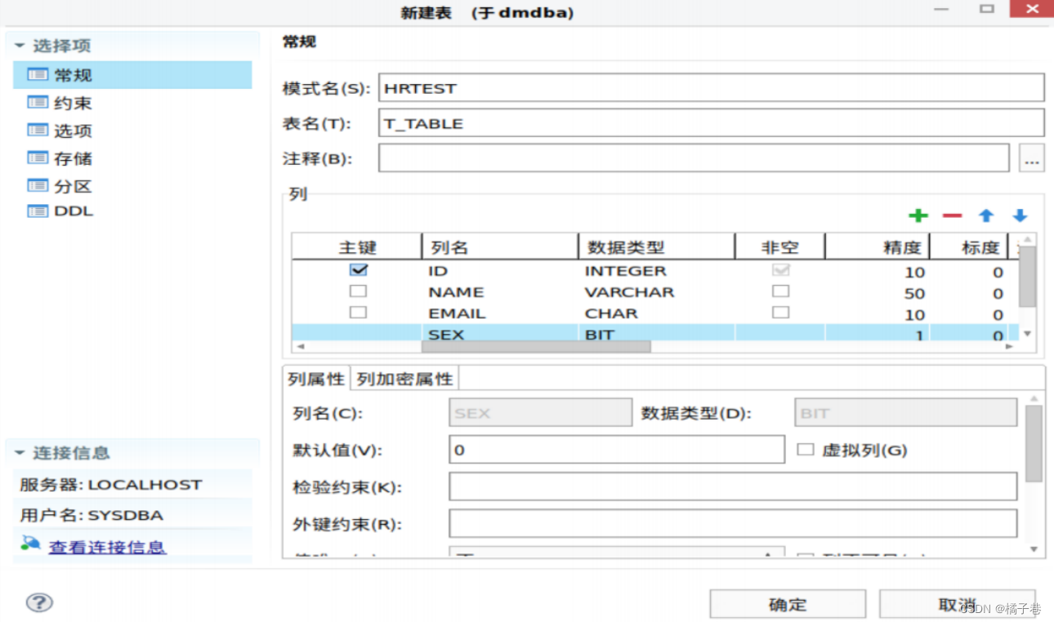The image size is (1054, 622).
Task: Maximize the 新建表 dialog window
Action: coord(987,9)
